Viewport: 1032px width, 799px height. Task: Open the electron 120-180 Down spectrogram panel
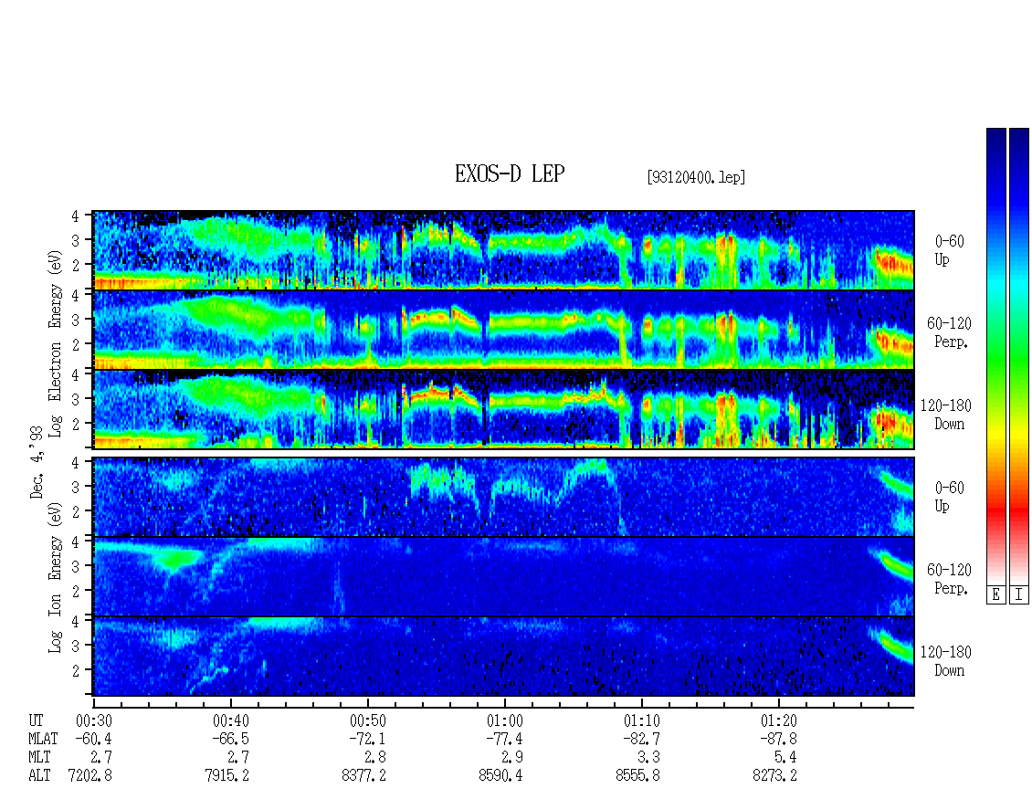point(503,409)
